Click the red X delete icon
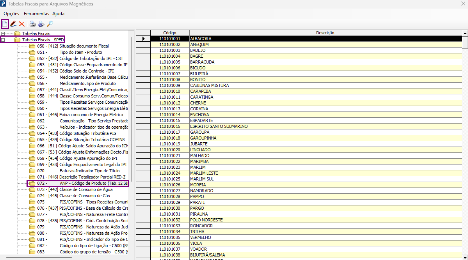The image size is (468, 260). pos(22,24)
